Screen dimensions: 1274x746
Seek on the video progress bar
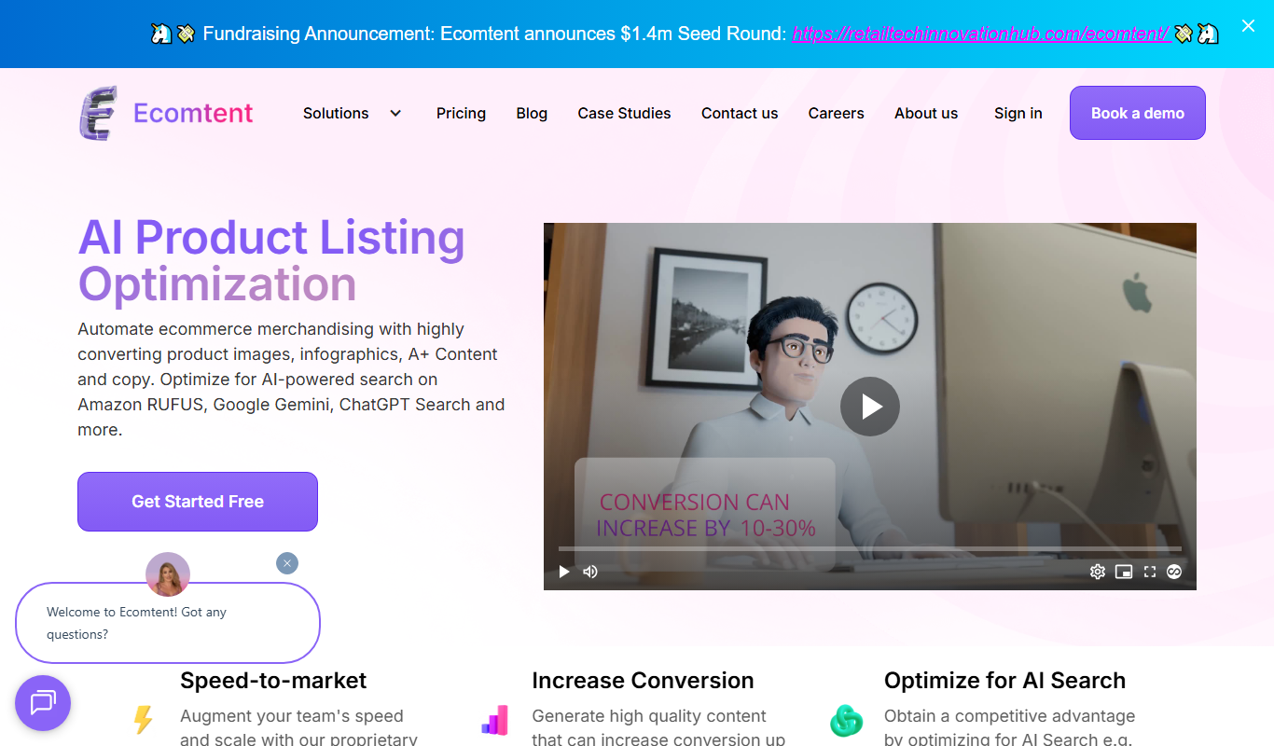pos(870,548)
